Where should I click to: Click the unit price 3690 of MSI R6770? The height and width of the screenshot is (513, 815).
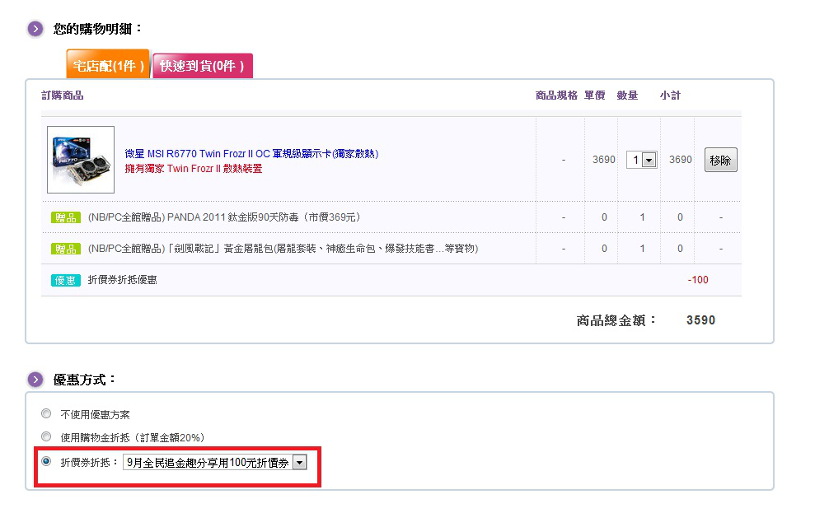tap(604, 160)
